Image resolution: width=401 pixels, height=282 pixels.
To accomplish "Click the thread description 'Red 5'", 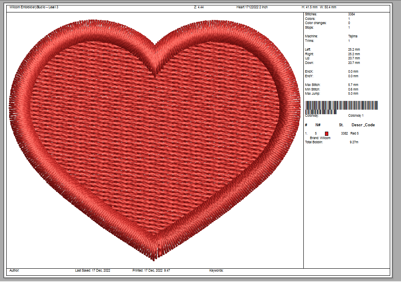I will click(354, 133).
